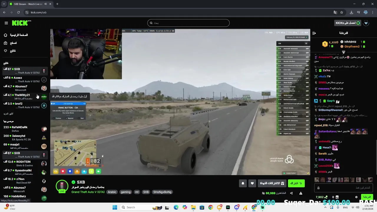The image size is (377, 212).
Task: Open a new browser tab
Action: [x=57, y=4]
